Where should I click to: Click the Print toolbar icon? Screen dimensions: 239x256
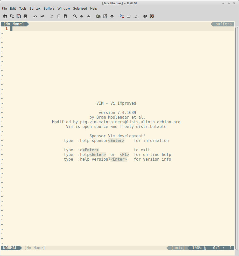tap(25, 16)
